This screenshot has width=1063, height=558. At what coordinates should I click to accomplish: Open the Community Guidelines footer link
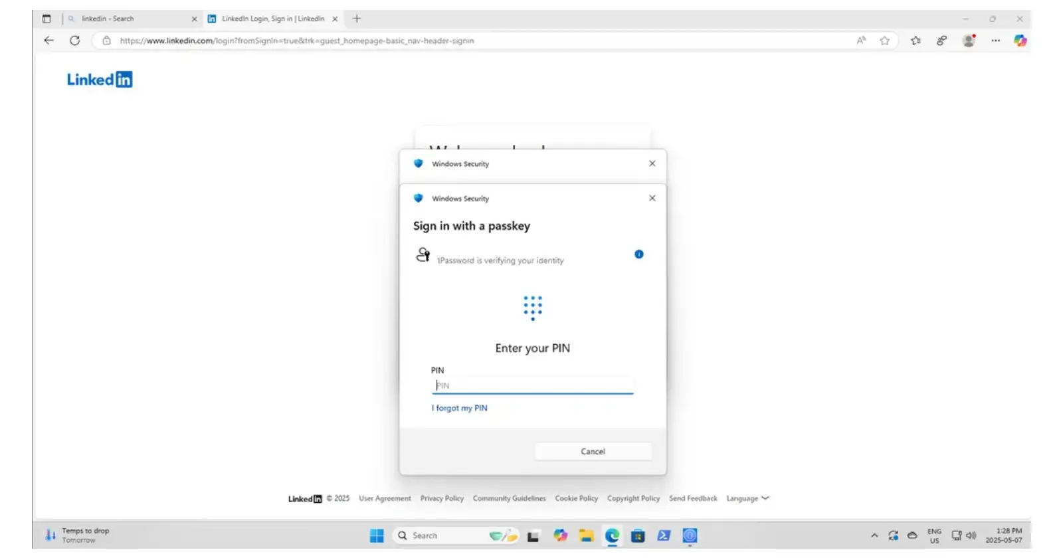(x=509, y=498)
